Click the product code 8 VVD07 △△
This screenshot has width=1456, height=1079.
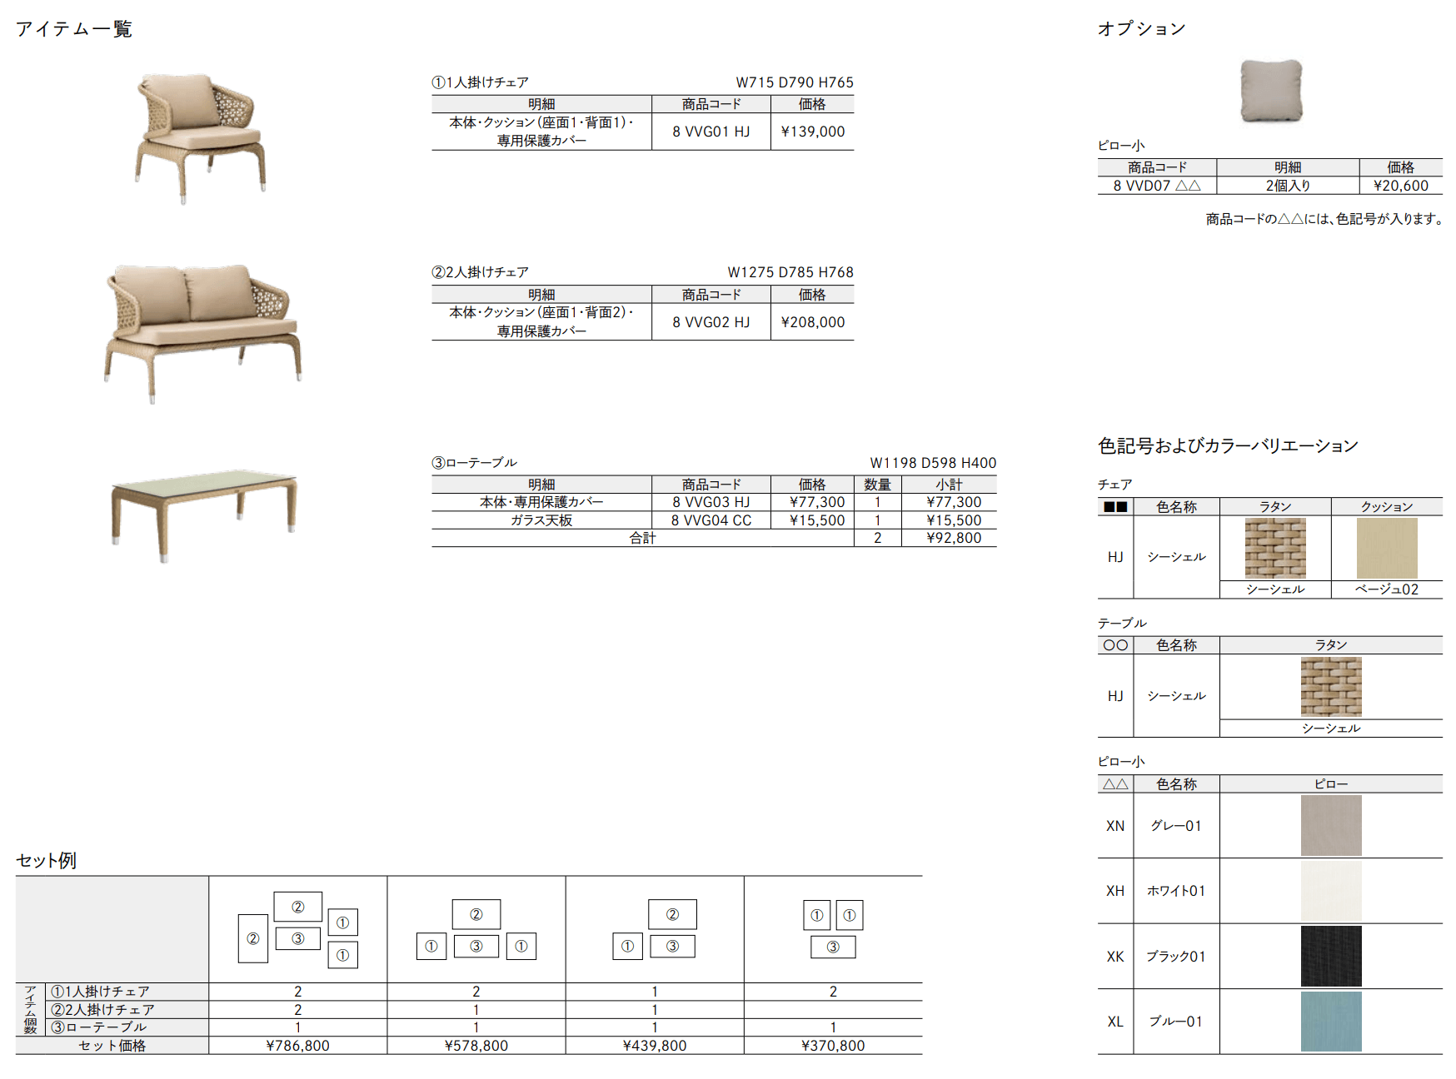point(1156,185)
